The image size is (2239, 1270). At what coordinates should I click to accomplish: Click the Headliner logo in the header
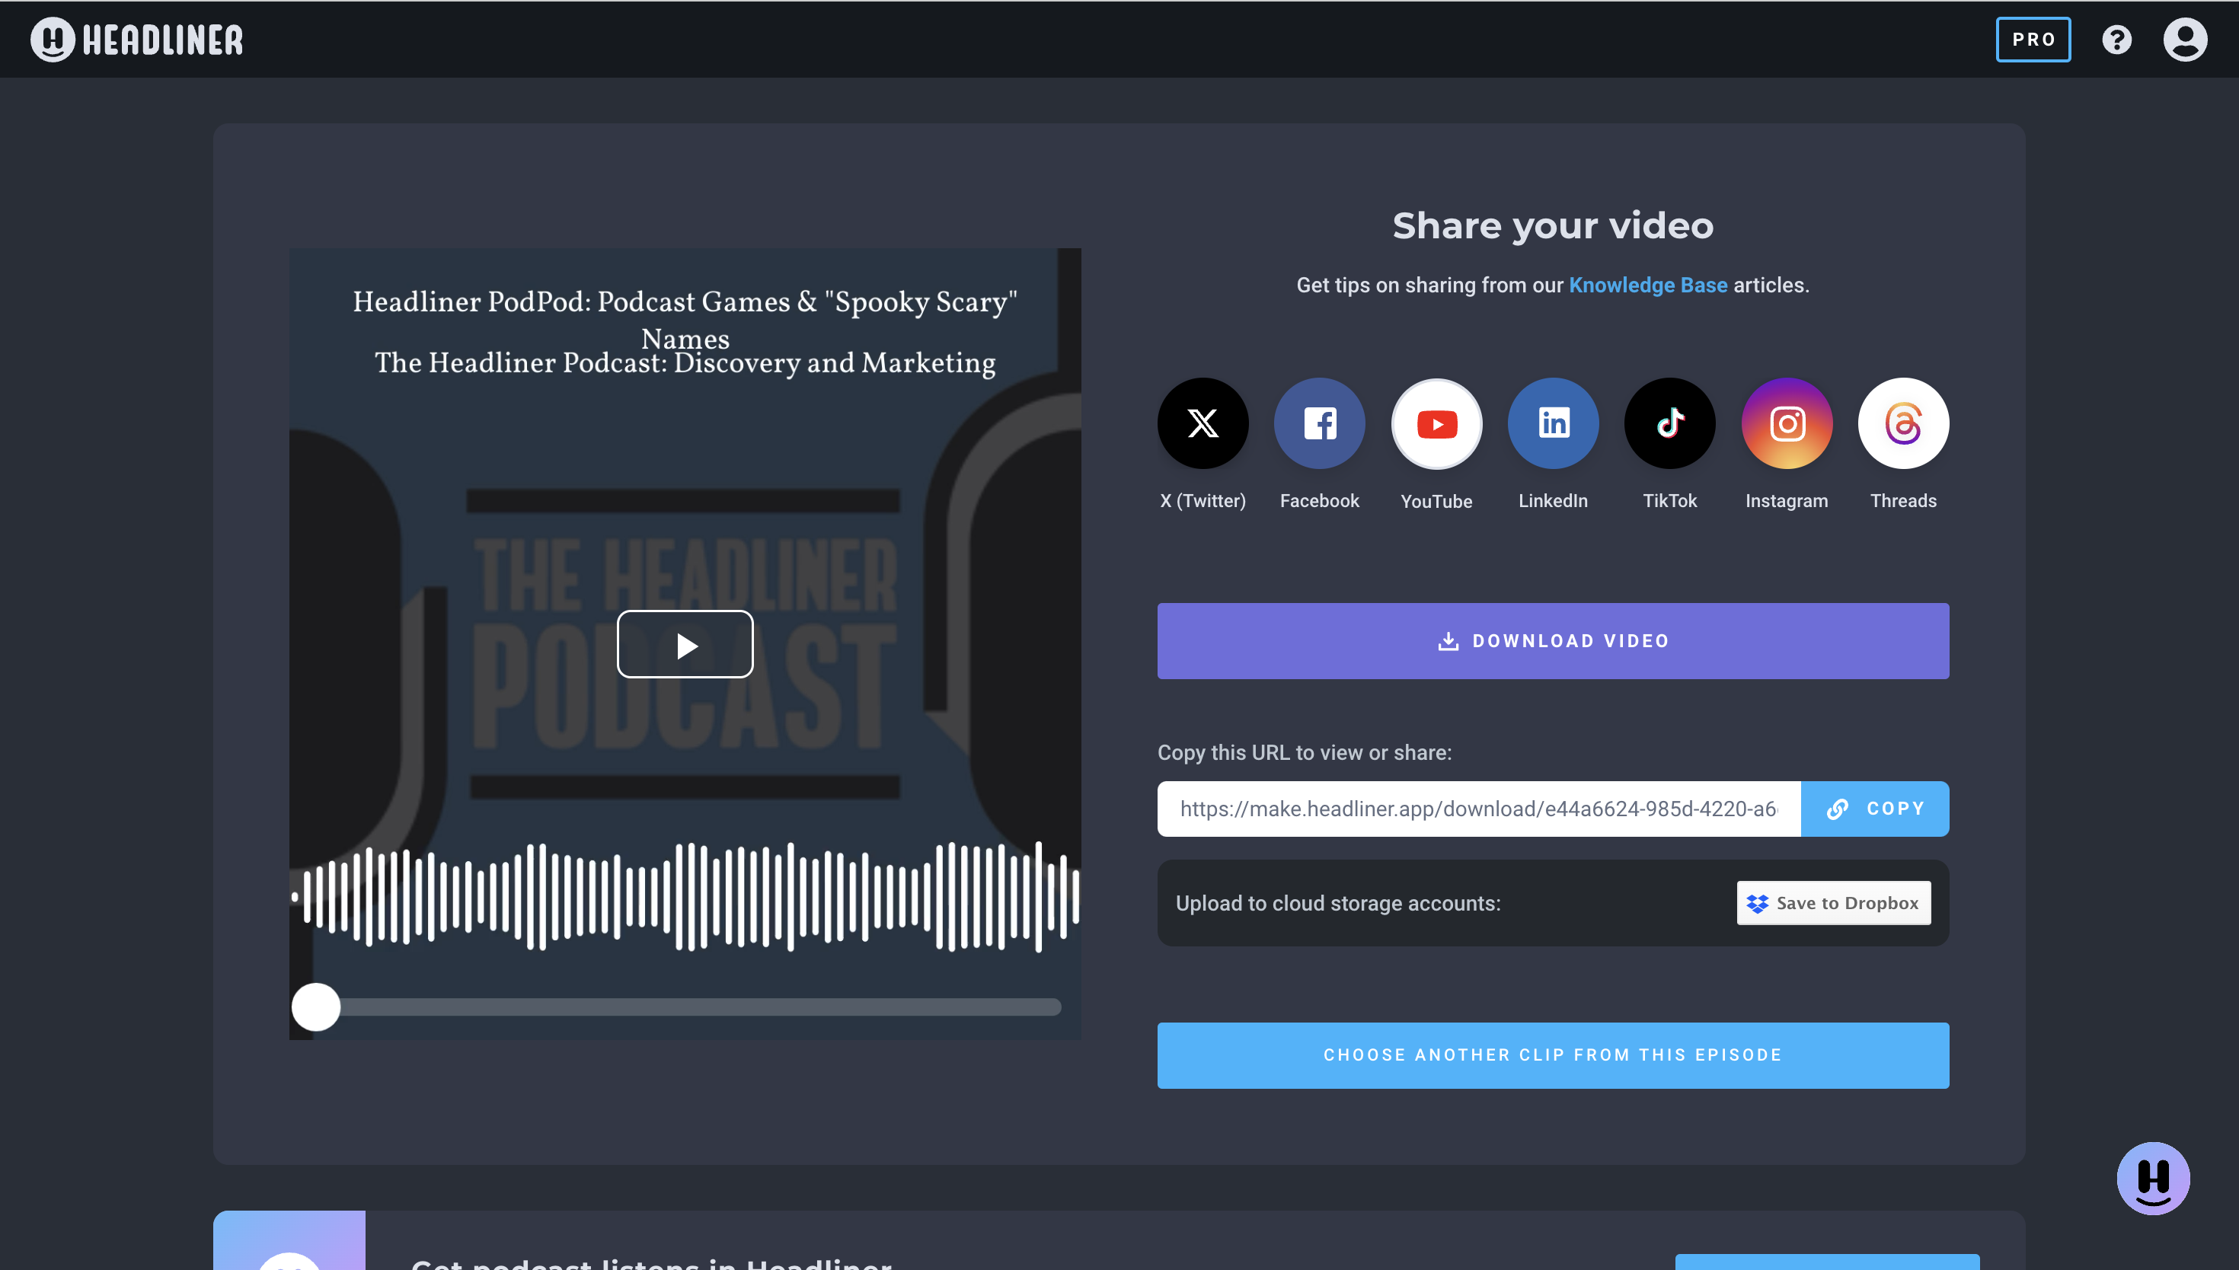click(137, 40)
